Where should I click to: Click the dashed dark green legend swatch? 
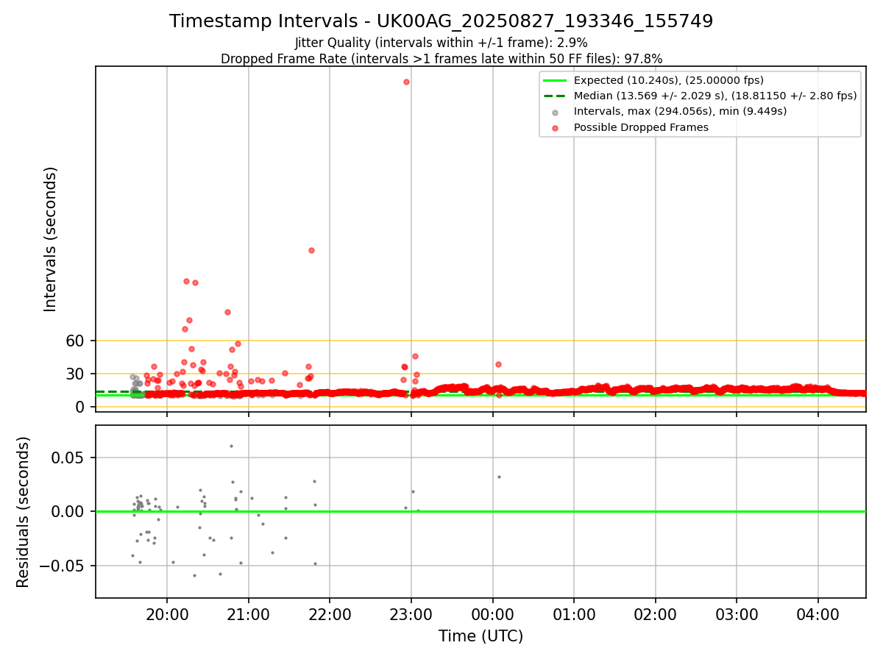click(555, 96)
